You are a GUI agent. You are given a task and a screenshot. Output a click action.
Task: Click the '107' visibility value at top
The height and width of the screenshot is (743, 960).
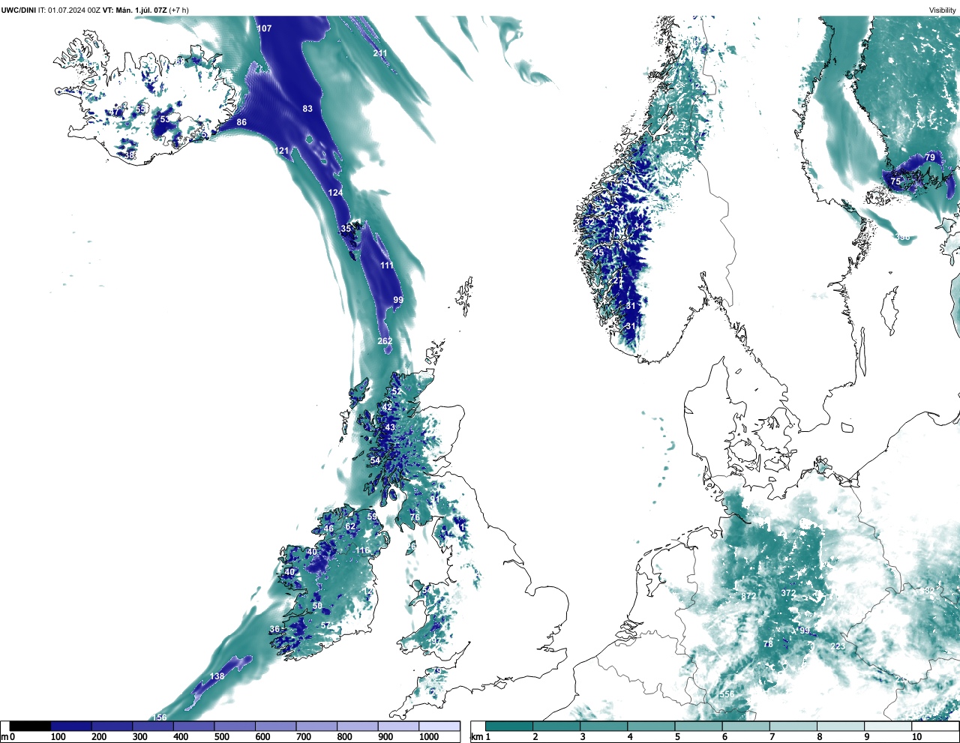point(264,28)
